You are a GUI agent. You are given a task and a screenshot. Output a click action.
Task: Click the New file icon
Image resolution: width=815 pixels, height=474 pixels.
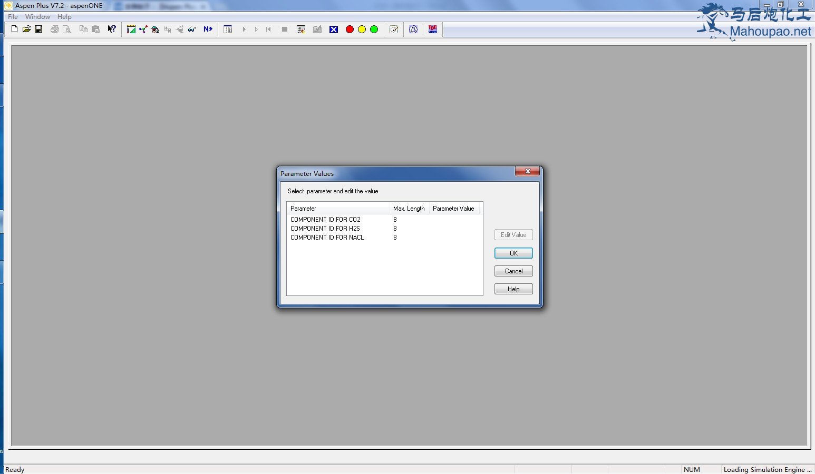[x=14, y=29]
